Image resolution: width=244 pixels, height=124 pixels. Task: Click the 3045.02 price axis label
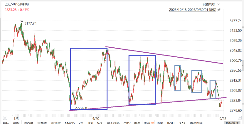(x=236, y=50)
